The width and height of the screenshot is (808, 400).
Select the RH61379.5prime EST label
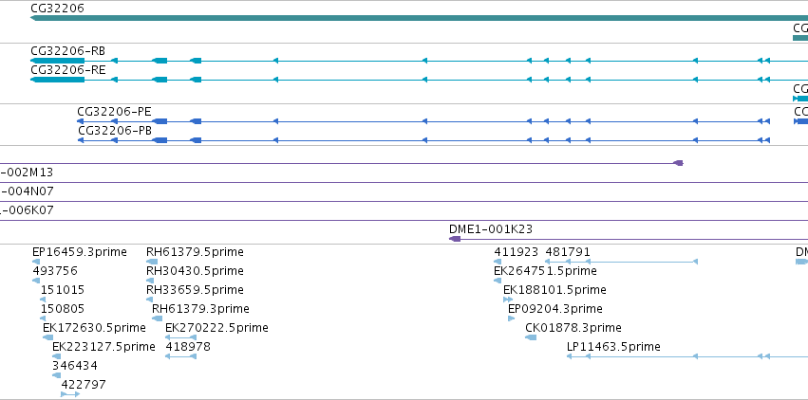click(195, 252)
